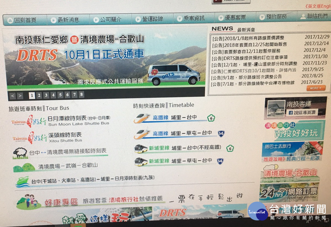
Task: Open the 最新消息 navigation item
Action: pyautogui.click(x=65, y=20)
